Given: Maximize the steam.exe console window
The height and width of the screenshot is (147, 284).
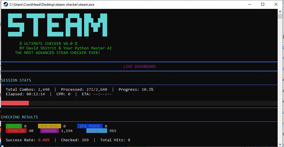Looking at the screenshot, I should (x=263, y=4).
